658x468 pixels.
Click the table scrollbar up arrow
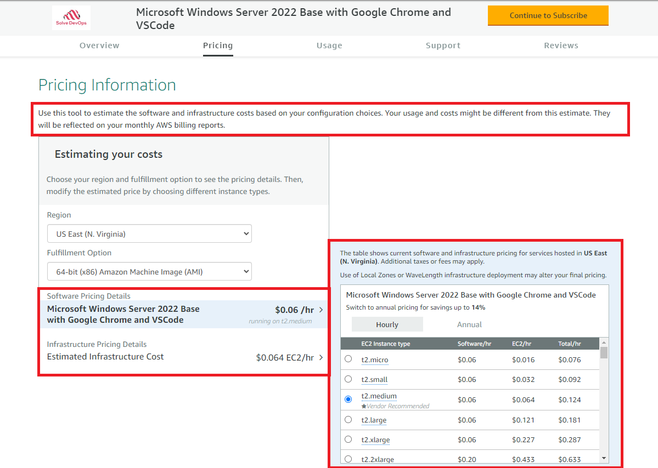click(604, 343)
